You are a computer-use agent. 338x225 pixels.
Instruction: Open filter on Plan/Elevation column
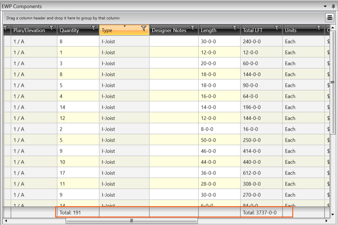pos(52,28)
